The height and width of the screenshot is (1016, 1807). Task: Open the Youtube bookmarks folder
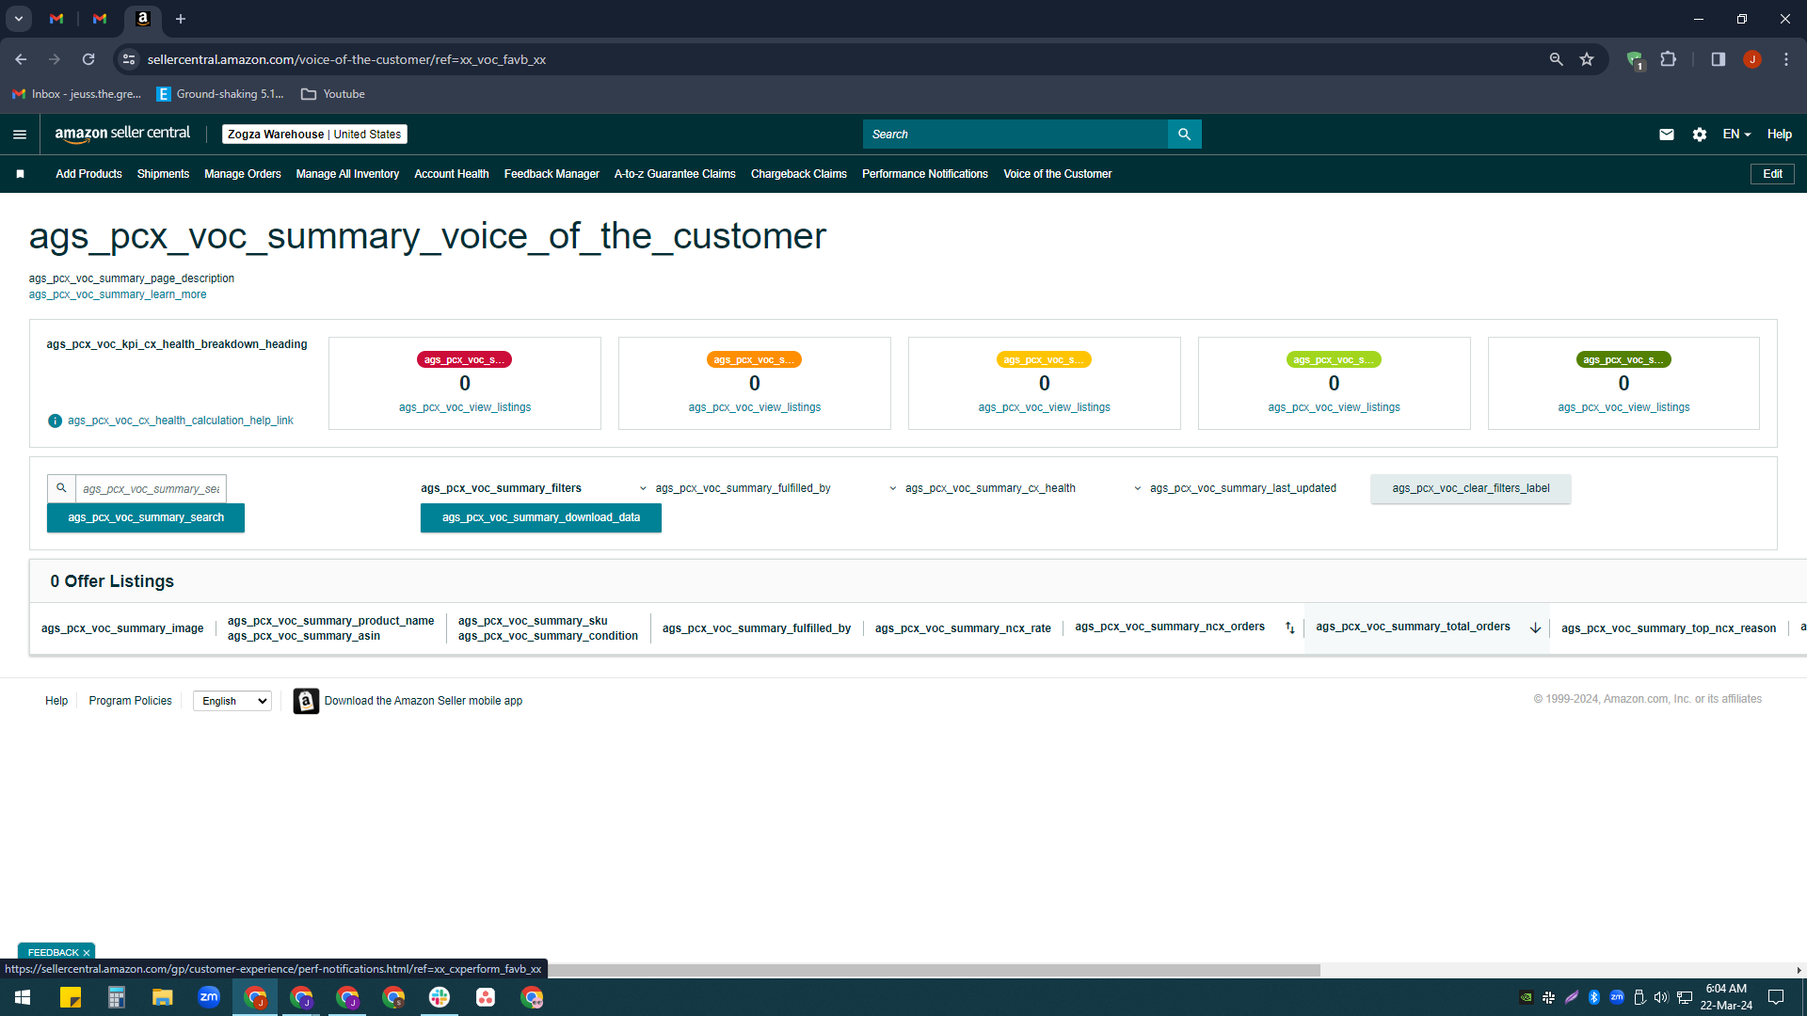(x=333, y=94)
